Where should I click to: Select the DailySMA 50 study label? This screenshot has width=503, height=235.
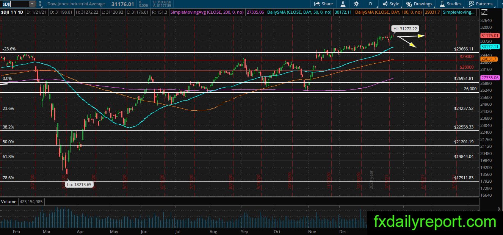(299, 12)
